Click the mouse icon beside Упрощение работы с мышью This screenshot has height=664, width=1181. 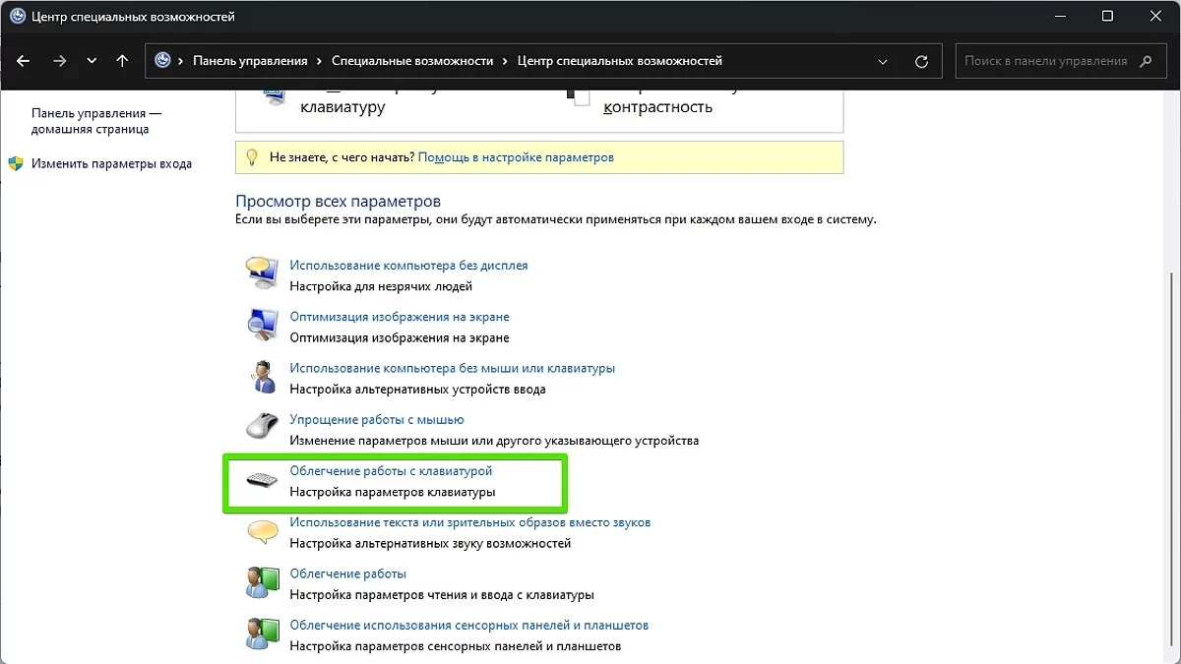pyautogui.click(x=262, y=428)
